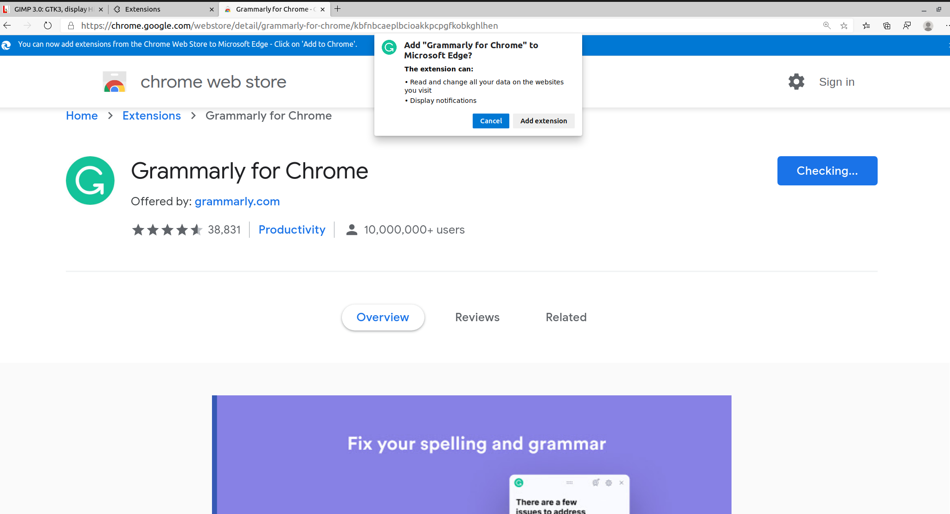Cancel adding Grammarly to Microsoft Edge

pos(490,121)
